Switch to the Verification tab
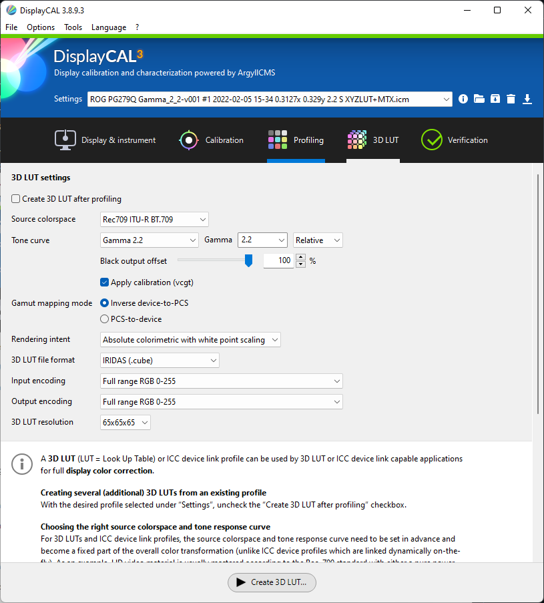The image size is (544, 603). click(455, 140)
